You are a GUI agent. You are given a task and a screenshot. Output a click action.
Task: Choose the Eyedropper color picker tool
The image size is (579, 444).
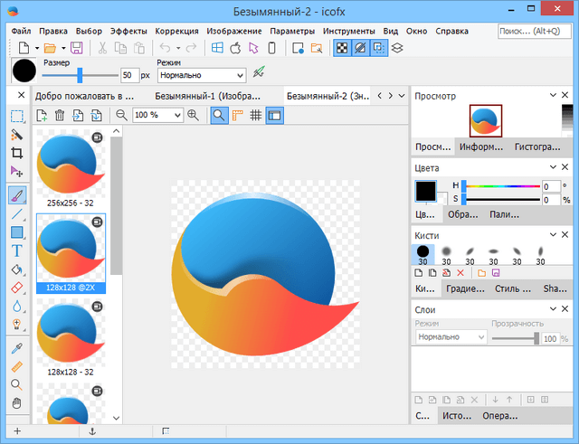click(x=17, y=348)
